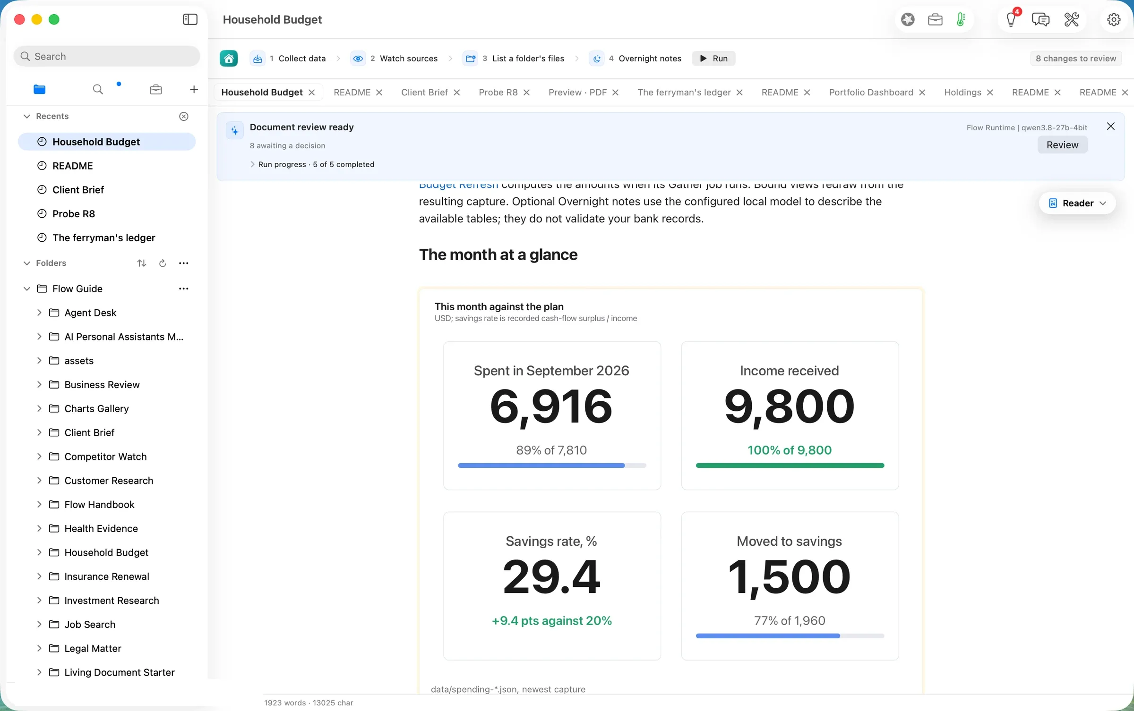Expand the Agent Desk folder
Viewport: 1134px width, 711px height.
39,313
